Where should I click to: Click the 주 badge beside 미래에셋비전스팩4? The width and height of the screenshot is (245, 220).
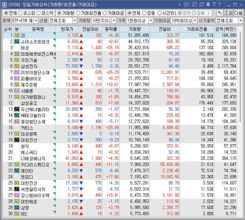point(17,54)
